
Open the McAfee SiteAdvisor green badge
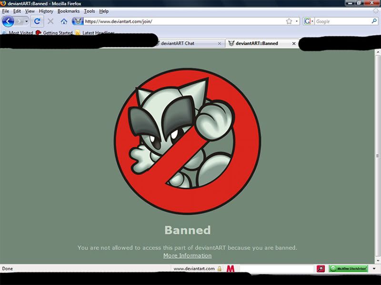pyautogui.click(x=349, y=268)
